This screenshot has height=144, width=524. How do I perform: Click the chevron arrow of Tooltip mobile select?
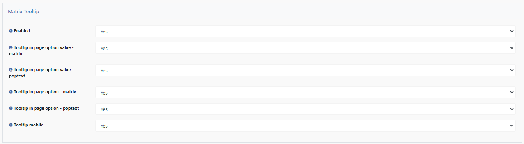tap(512, 126)
